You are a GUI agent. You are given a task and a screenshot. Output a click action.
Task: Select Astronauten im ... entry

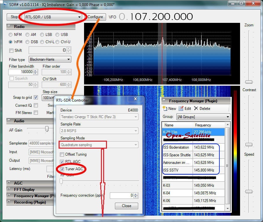[x=193, y=163]
